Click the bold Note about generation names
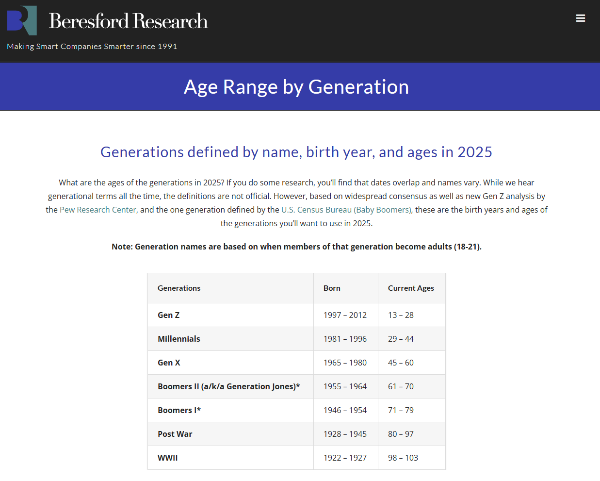 click(x=296, y=247)
